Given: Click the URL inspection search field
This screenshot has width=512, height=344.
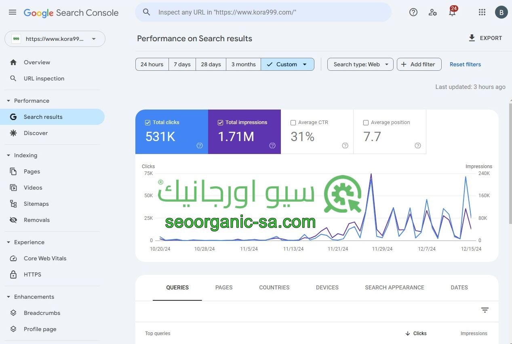Looking at the screenshot, I should 263,12.
